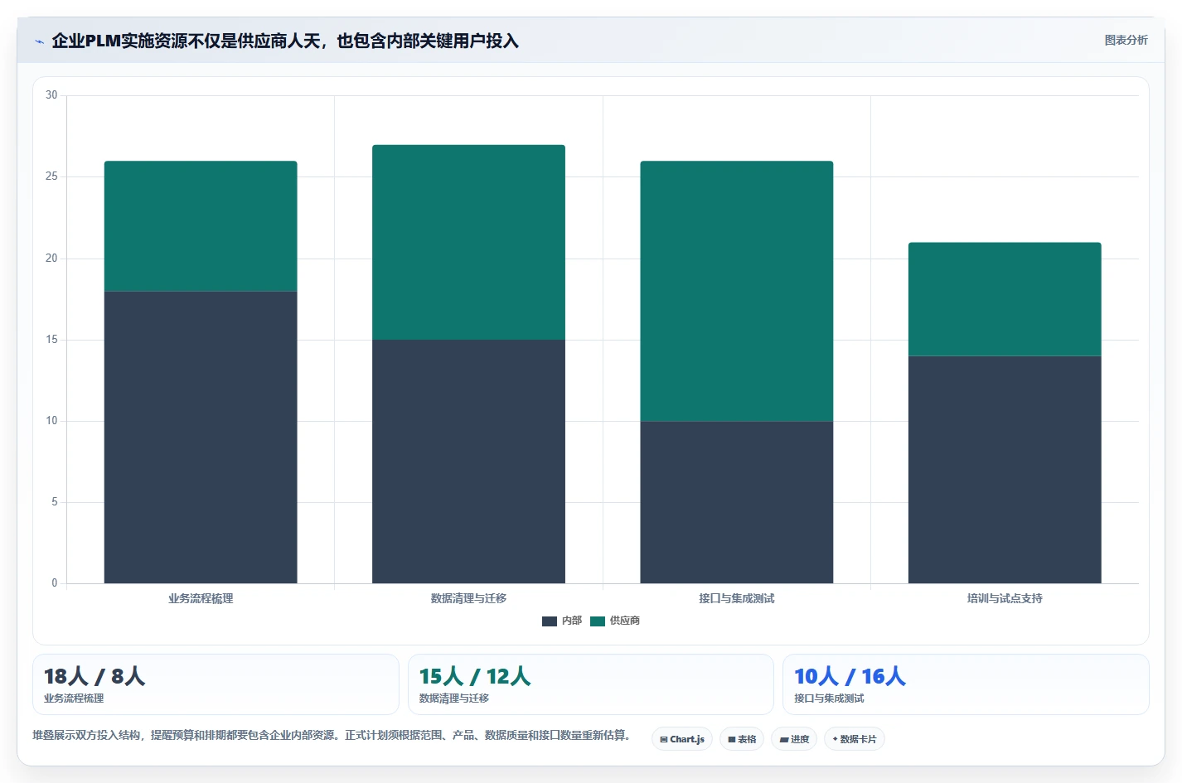Click 培训与试点支持 supplier green bar segment
The image size is (1182, 783).
1005,299
